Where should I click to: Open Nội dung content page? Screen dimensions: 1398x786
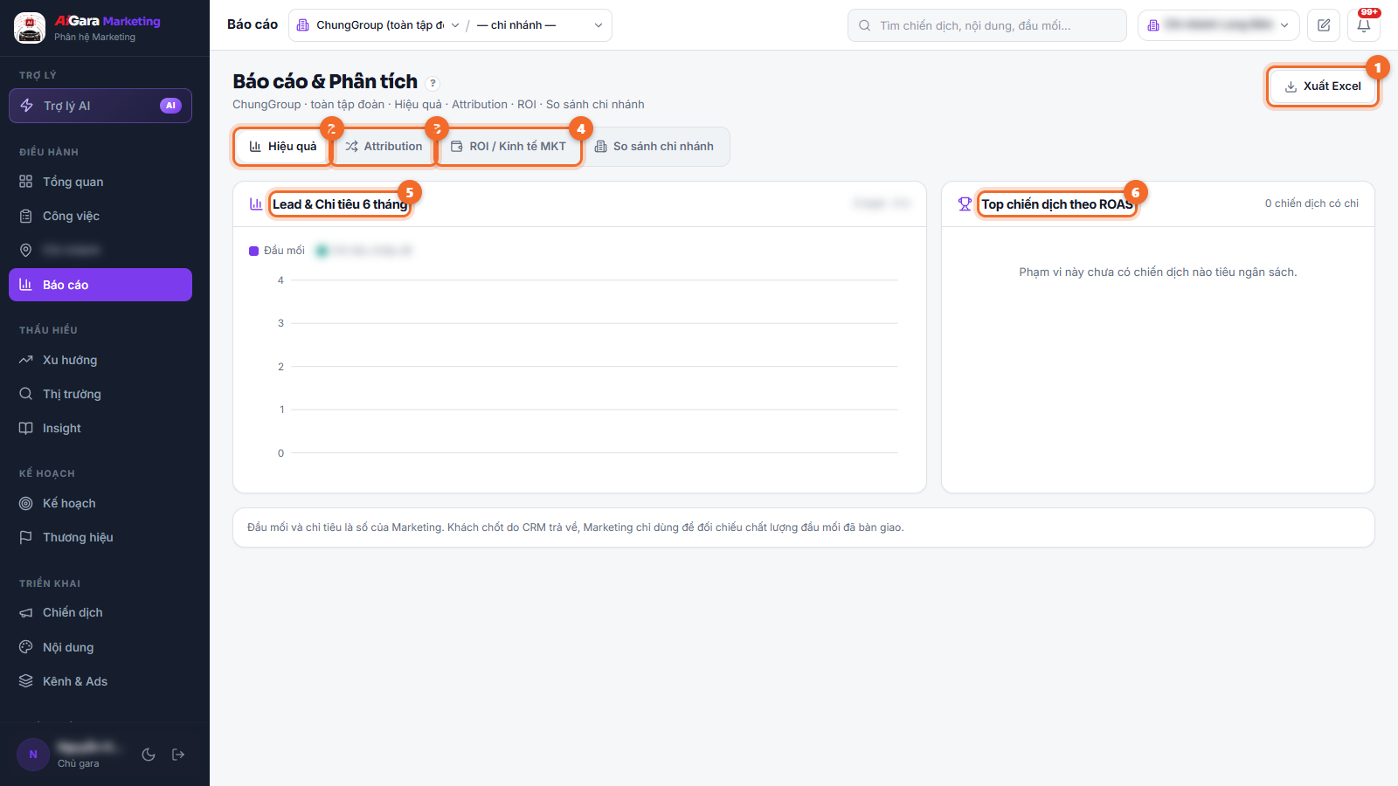(x=100, y=647)
